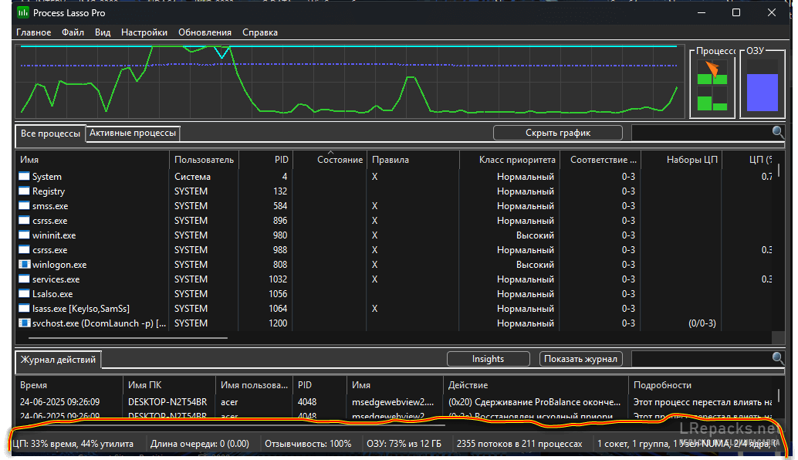Screen dimensions: 798x460
Task: Click the Длина очереди status entry
Action: point(200,444)
